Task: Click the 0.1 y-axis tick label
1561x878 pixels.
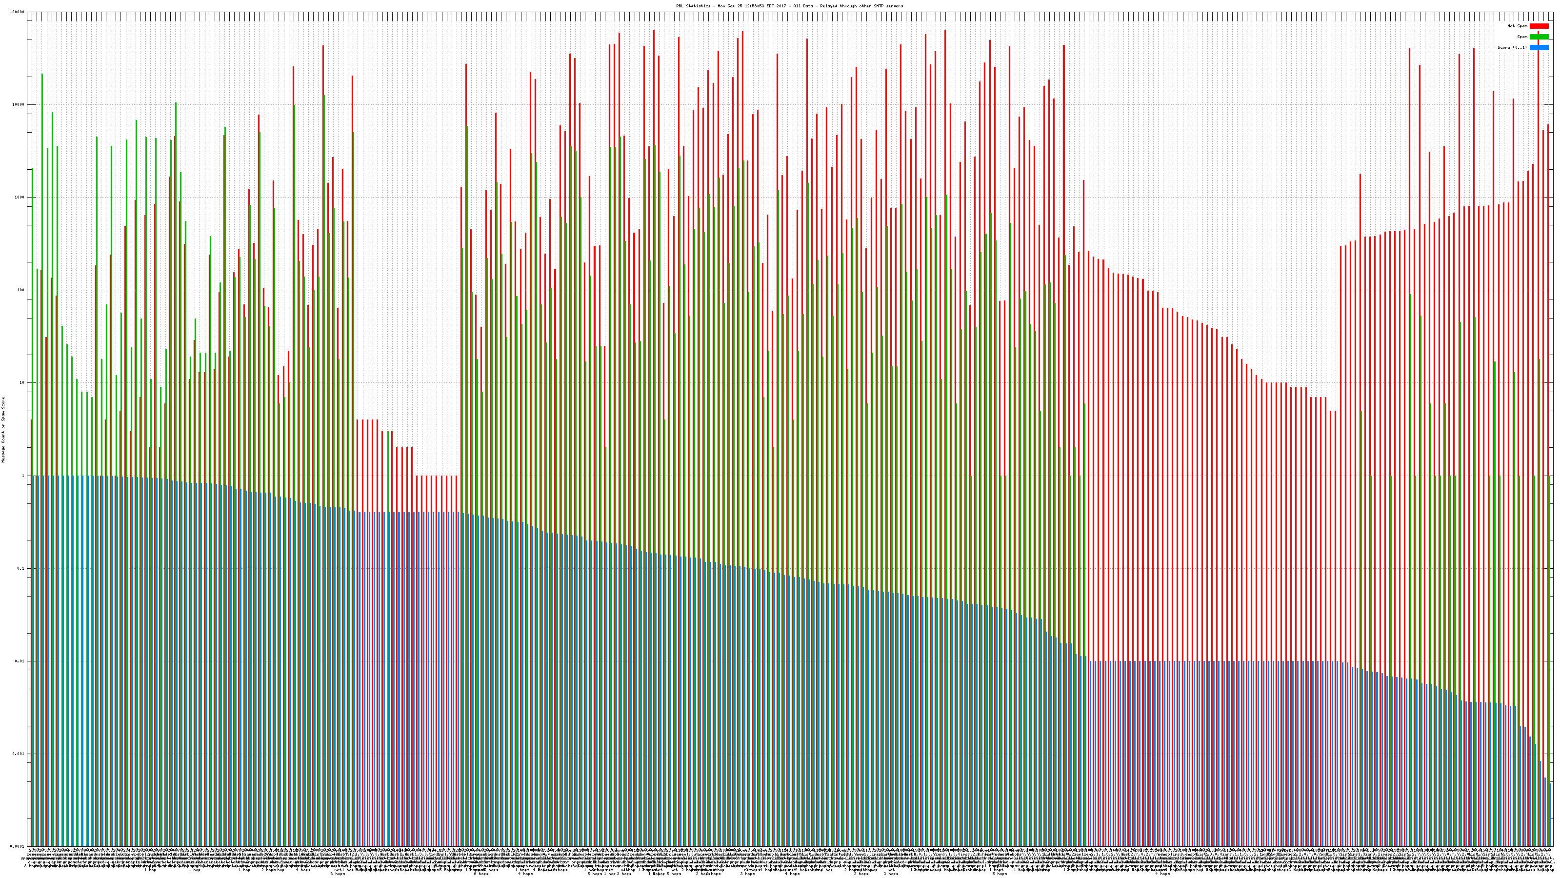Action: [21, 568]
